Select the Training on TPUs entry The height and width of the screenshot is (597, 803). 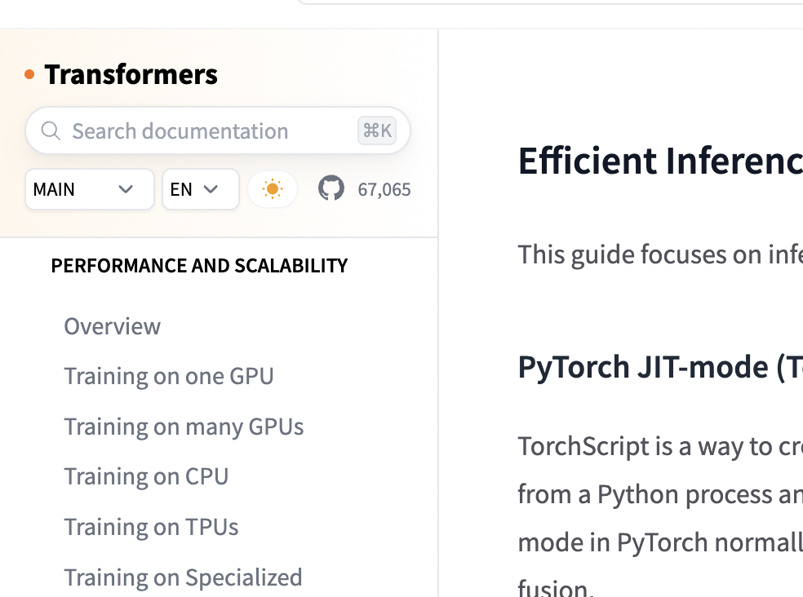[x=151, y=527]
